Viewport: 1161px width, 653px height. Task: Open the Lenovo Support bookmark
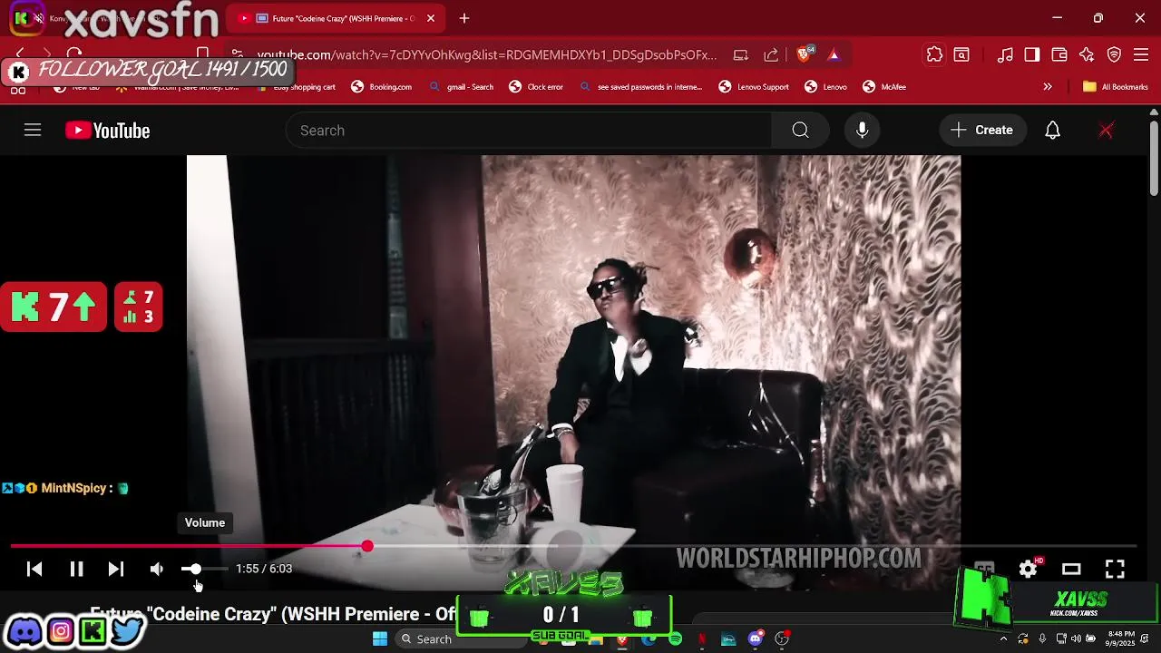pyautogui.click(x=755, y=87)
